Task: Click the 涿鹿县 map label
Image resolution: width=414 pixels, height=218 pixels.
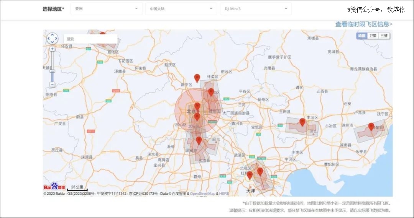Action: (120, 71)
